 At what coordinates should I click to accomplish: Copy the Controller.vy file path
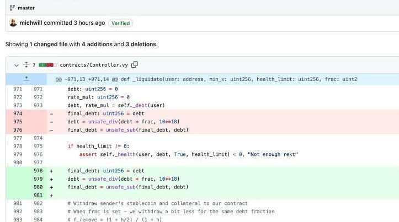(x=135, y=65)
